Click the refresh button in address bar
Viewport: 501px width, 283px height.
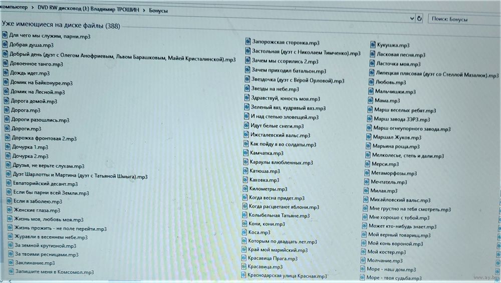(419, 19)
